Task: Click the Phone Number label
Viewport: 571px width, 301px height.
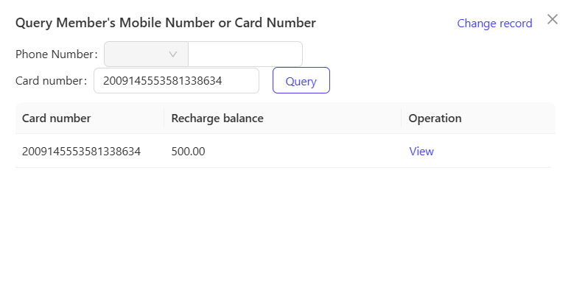Action: click(57, 54)
